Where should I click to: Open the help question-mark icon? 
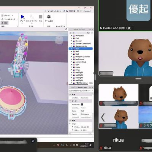78,11
